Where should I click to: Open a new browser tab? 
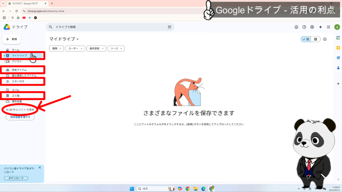[x=52, y=3]
